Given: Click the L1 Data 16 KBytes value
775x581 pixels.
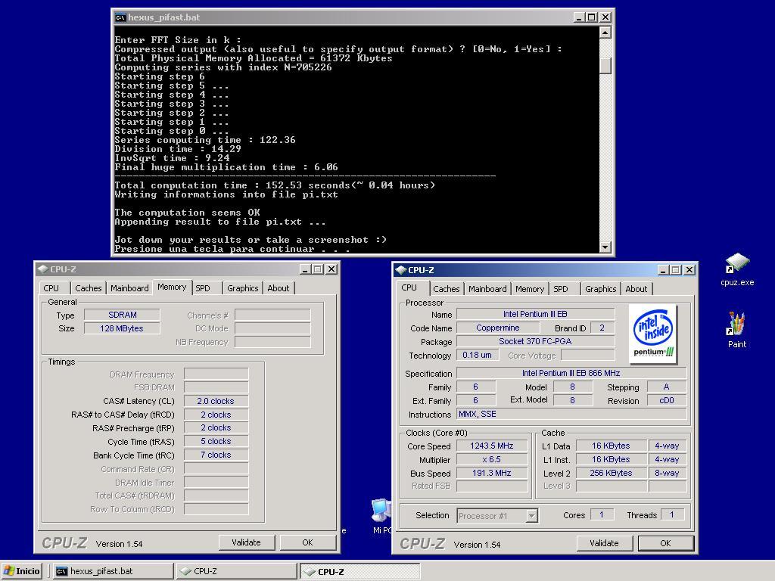Looking at the screenshot, I should (611, 446).
